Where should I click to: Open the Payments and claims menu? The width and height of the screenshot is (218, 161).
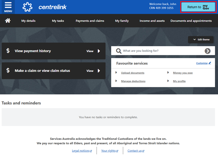tap(90, 21)
